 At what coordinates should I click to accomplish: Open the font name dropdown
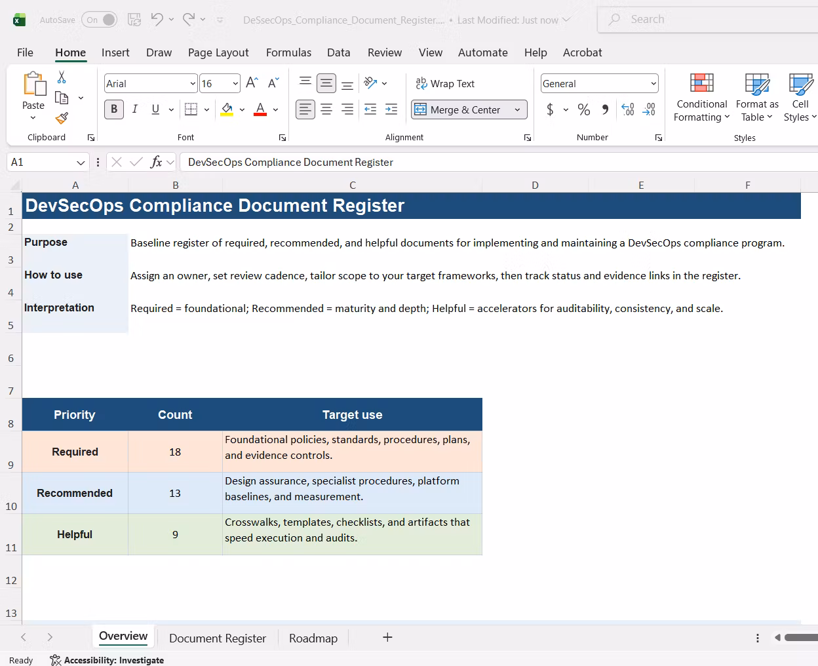click(193, 83)
